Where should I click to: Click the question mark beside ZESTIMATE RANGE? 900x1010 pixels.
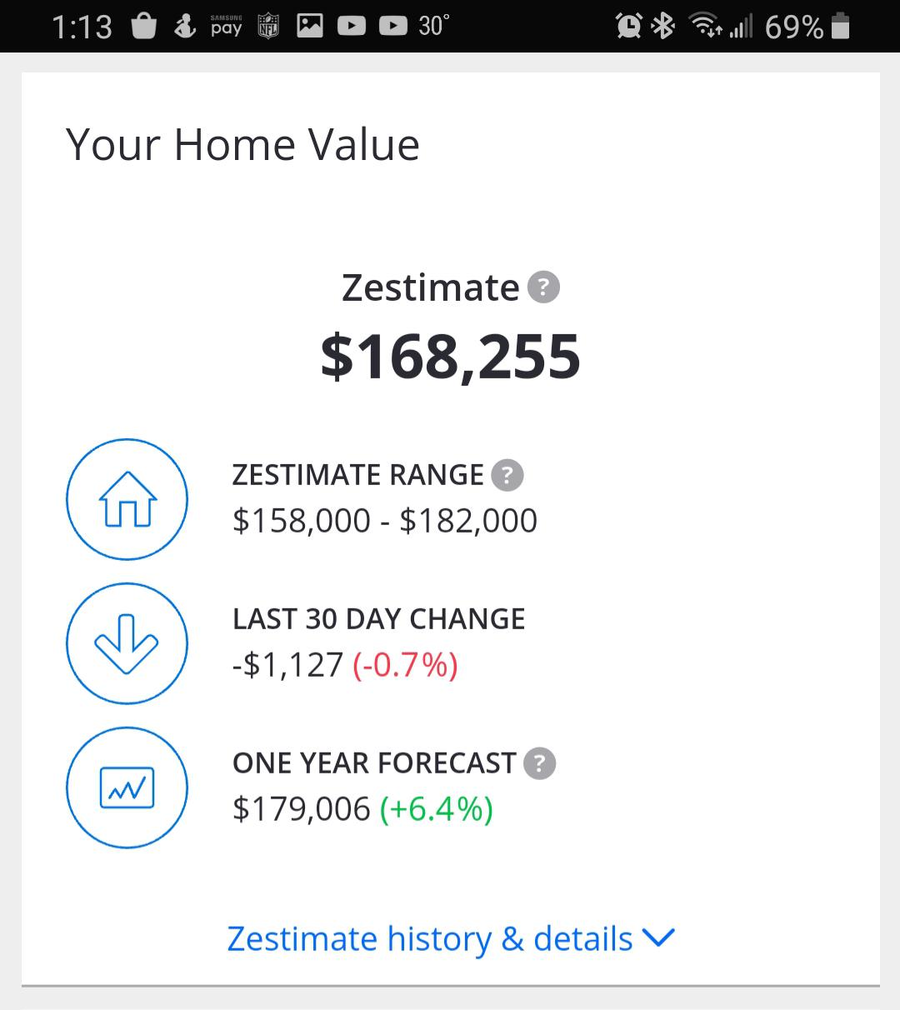click(x=507, y=475)
